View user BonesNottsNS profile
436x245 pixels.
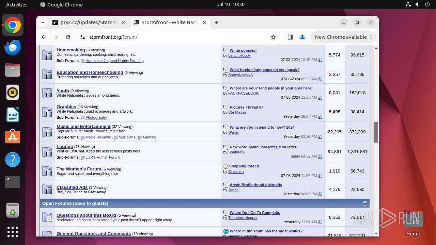click(x=240, y=75)
